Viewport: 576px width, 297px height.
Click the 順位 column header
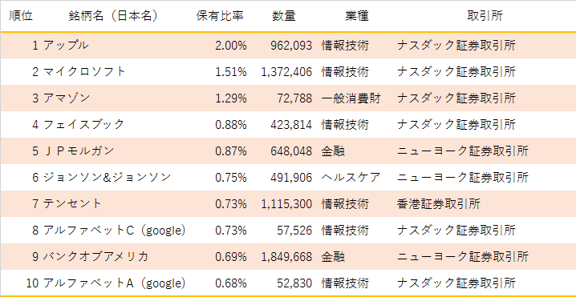[21, 16]
